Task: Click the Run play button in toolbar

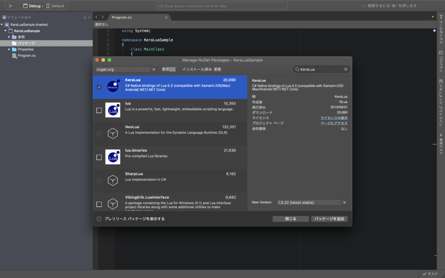Action: pos(10,6)
